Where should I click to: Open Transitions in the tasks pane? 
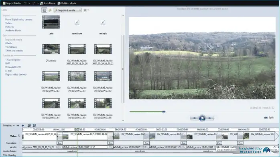click(x=11, y=47)
